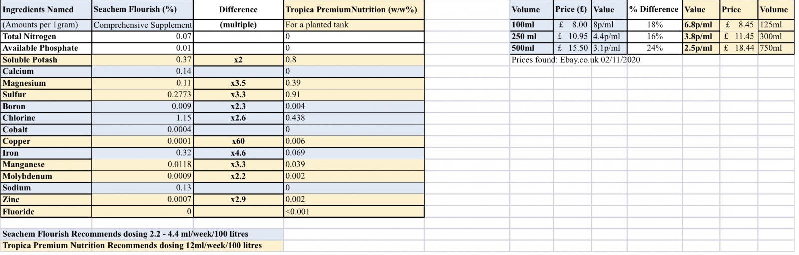Click the Chlorine value 1.15 cell
This screenshot has height=255, width=799.
(x=142, y=118)
